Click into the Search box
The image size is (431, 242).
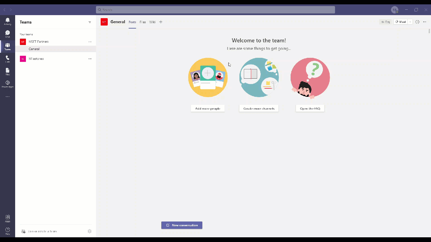[215, 10]
